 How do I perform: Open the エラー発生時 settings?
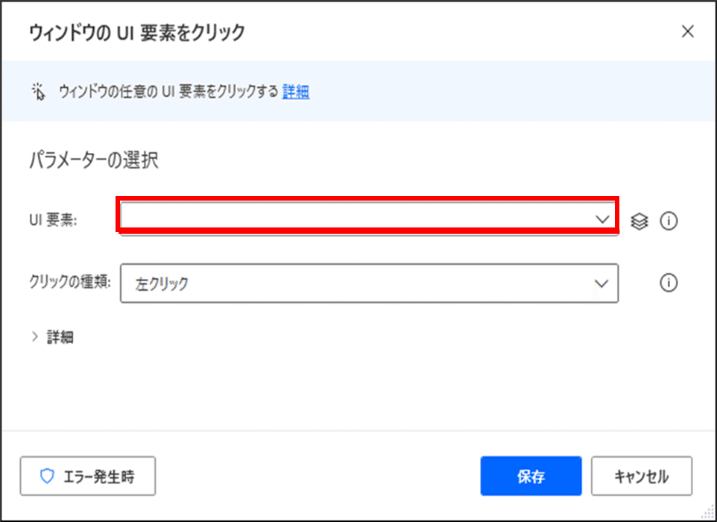tap(88, 476)
